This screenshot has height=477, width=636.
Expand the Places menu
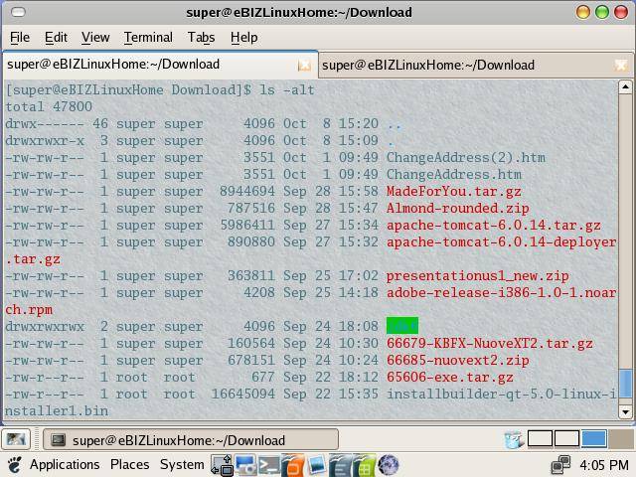pos(129,464)
